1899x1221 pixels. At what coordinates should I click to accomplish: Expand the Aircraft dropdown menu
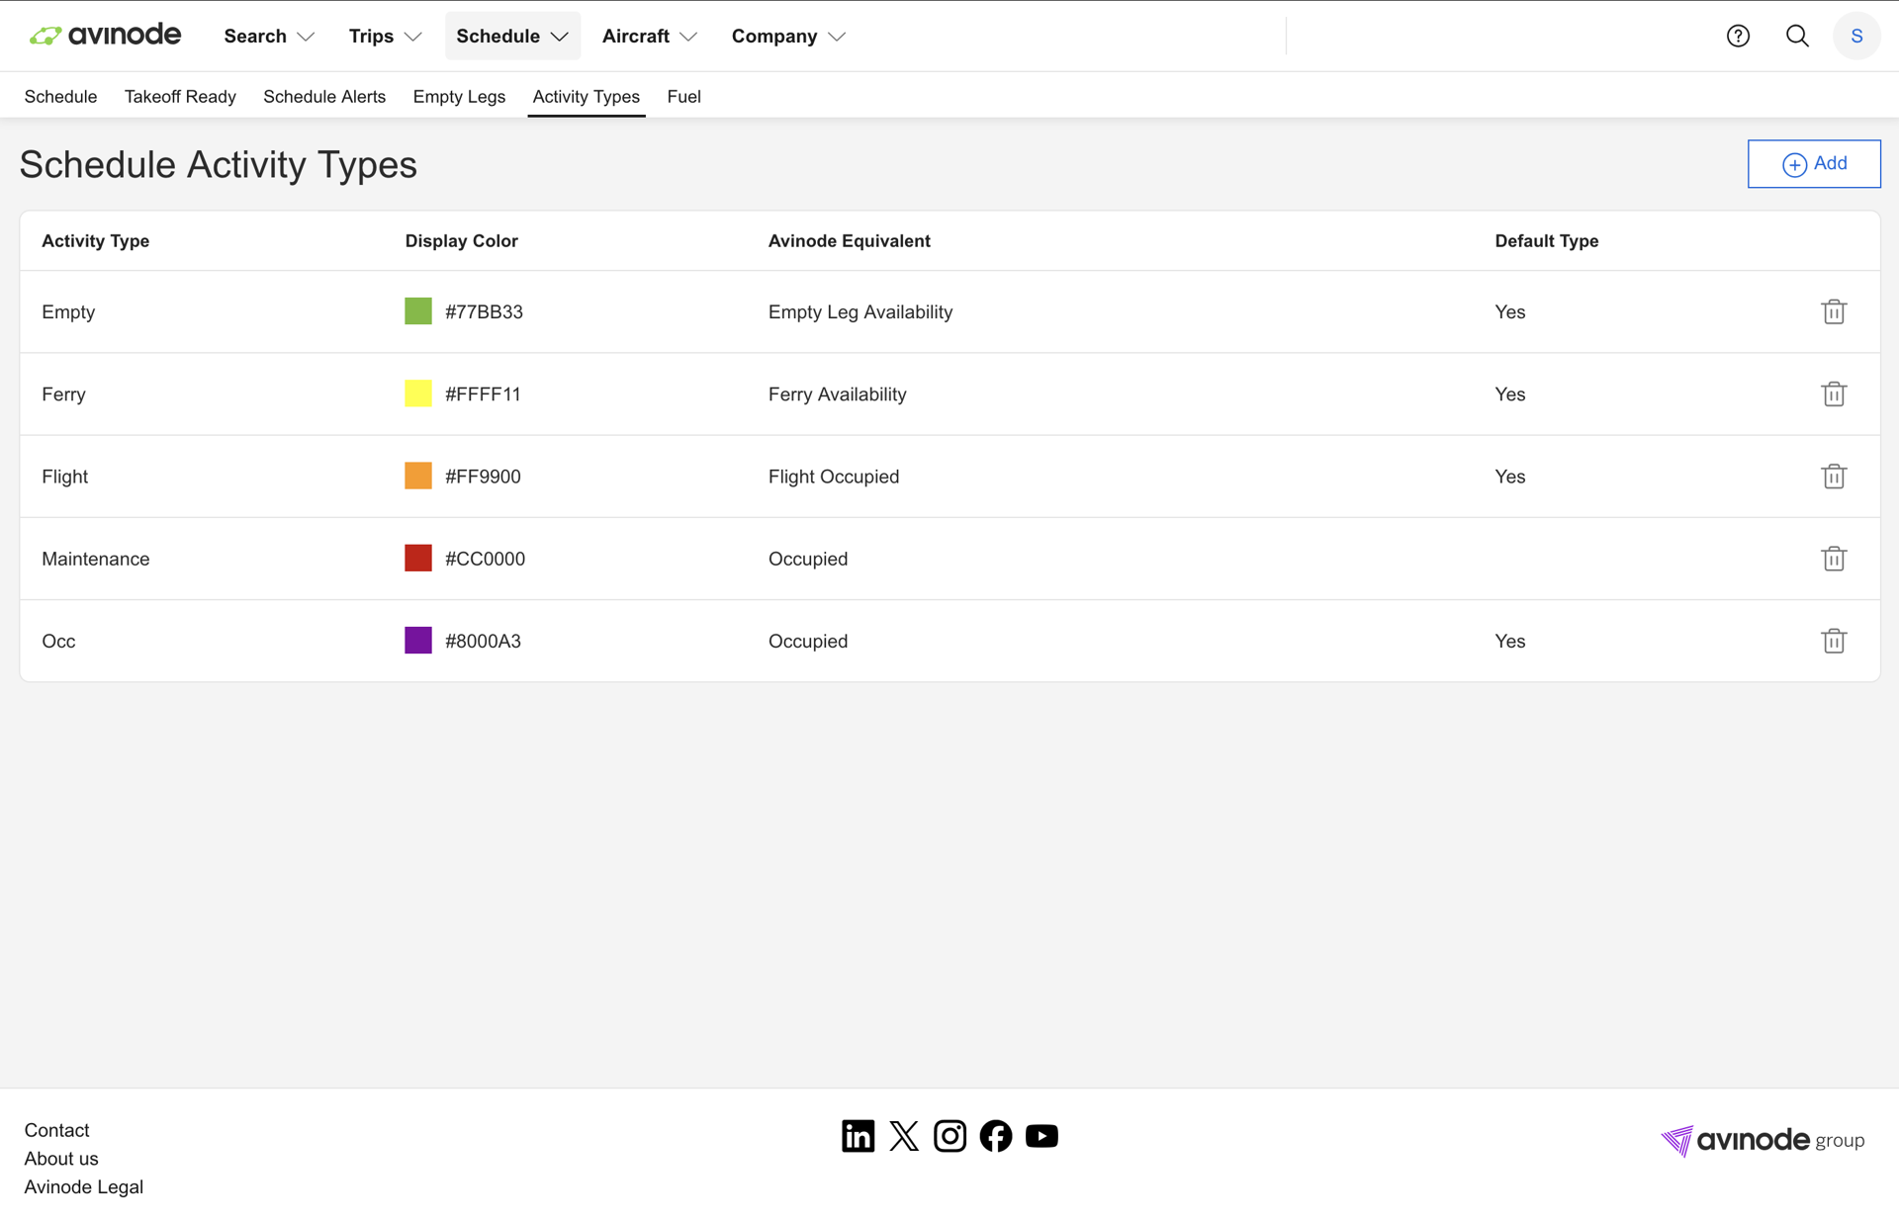649,36
